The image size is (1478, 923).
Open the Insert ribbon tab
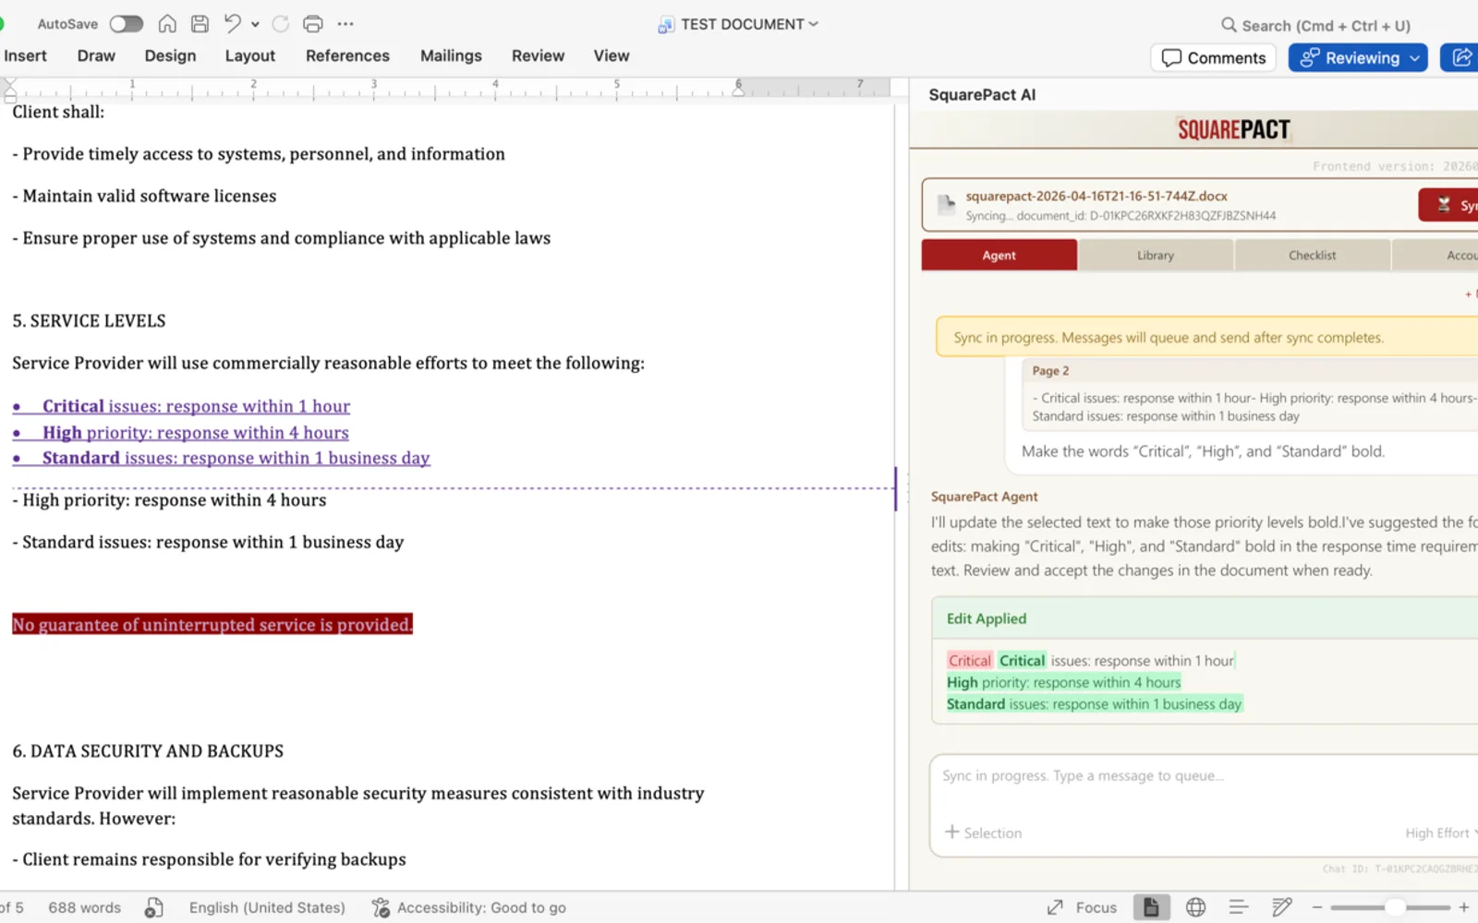point(25,55)
